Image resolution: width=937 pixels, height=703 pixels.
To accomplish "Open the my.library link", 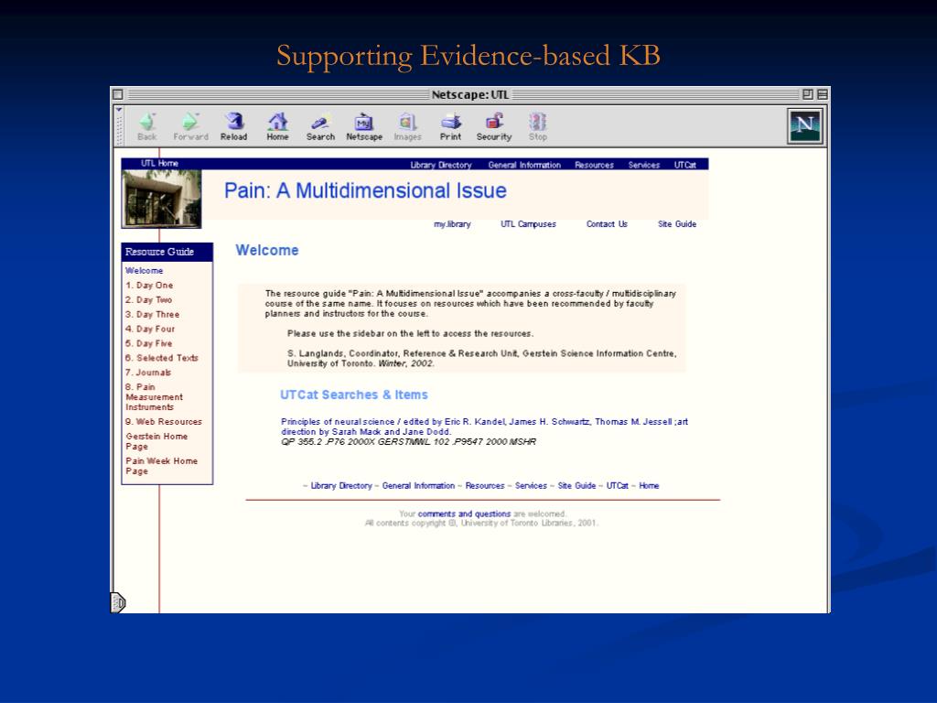I will click(x=452, y=224).
